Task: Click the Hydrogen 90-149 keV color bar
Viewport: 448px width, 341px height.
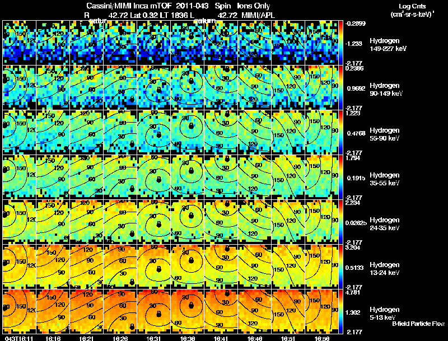Action: (340, 87)
